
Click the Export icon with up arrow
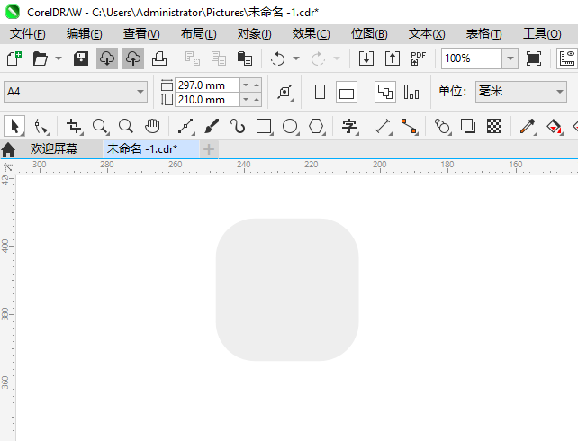point(393,58)
